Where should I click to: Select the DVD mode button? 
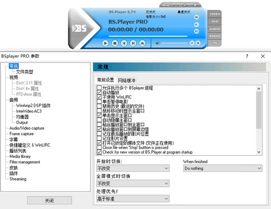click(215, 21)
